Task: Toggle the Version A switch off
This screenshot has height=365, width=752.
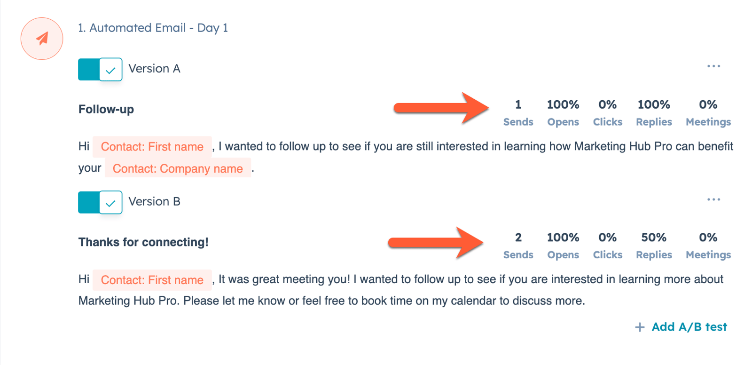Action: (x=100, y=70)
